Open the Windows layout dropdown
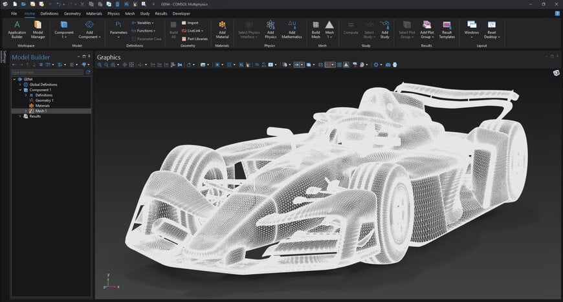Screen dimensions: 563x302 472,29
